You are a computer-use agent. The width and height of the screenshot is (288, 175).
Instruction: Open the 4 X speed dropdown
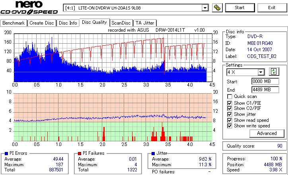tap(261, 72)
